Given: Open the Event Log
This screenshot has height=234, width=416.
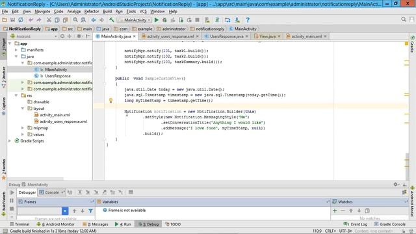Looking at the screenshot, I should pyautogui.click(x=356, y=224).
